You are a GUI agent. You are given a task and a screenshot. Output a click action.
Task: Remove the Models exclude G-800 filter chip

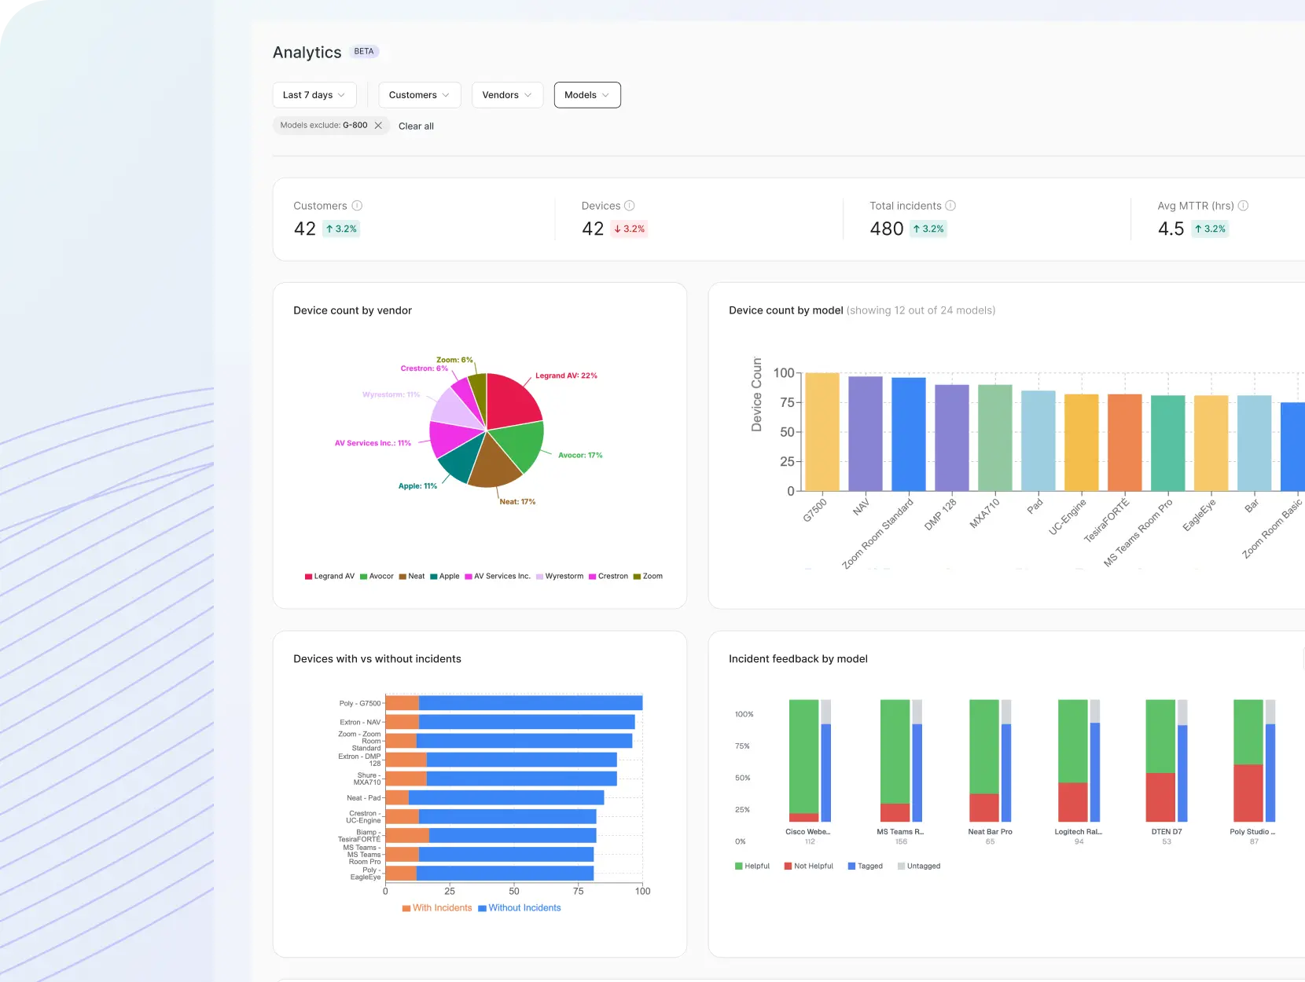click(x=378, y=126)
